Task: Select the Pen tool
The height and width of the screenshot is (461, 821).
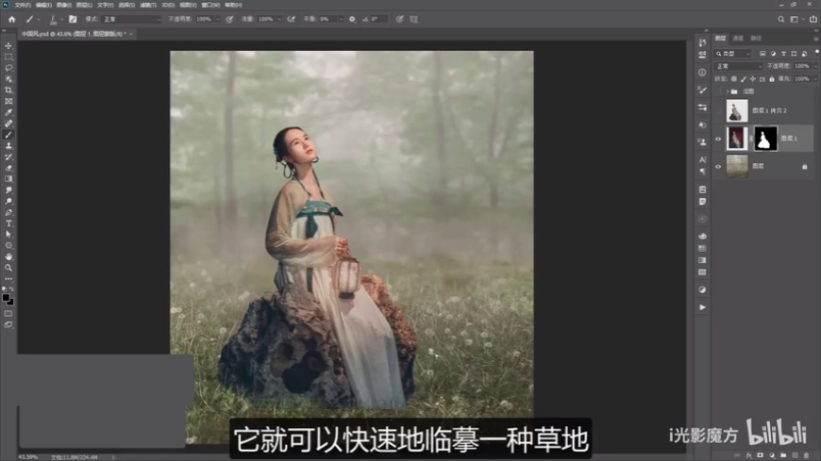Action: [x=8, y=212]
